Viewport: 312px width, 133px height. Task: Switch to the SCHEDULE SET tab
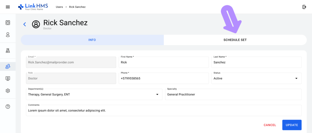235,40
